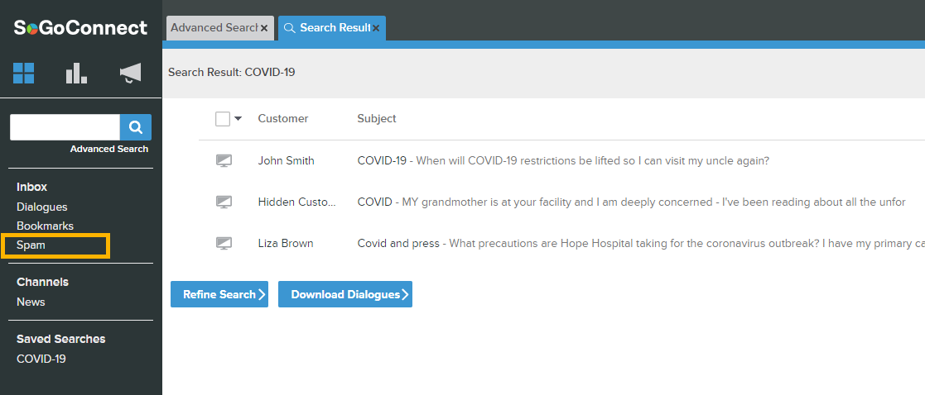
Task: Click the SoGoConnect logo
Action: click(81, 27)
